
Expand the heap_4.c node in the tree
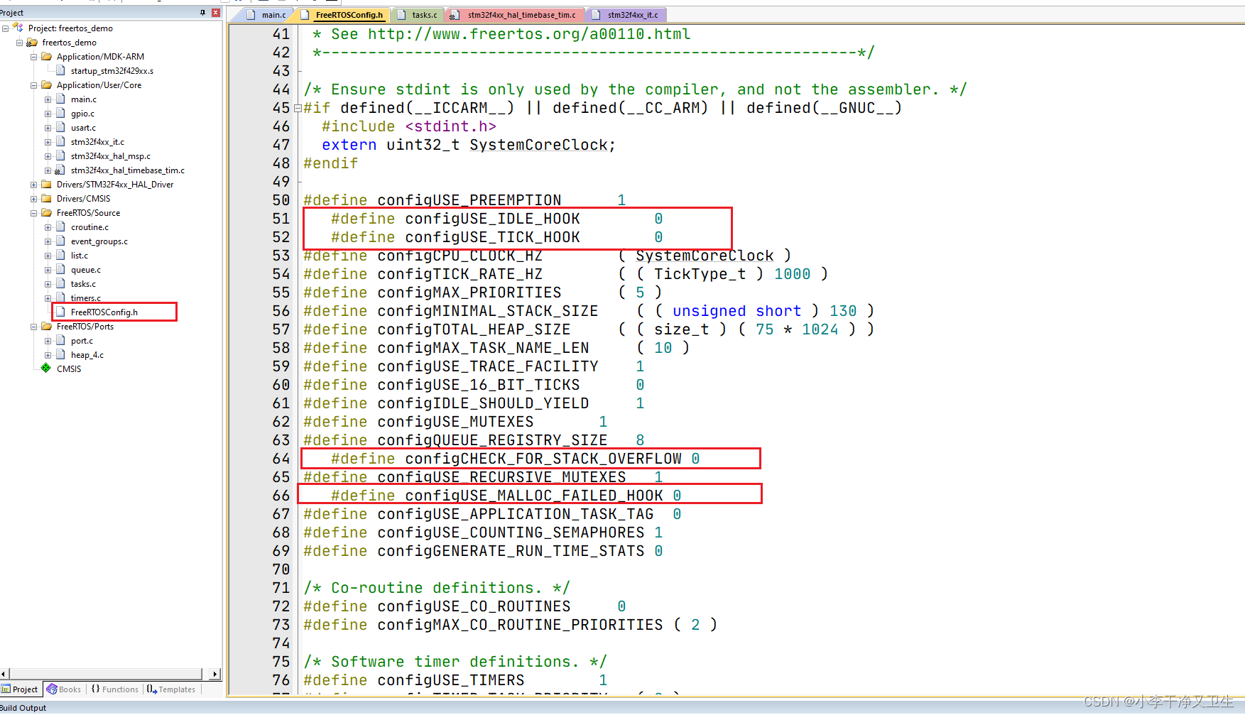pyautogui.click(x=48, y=355)
